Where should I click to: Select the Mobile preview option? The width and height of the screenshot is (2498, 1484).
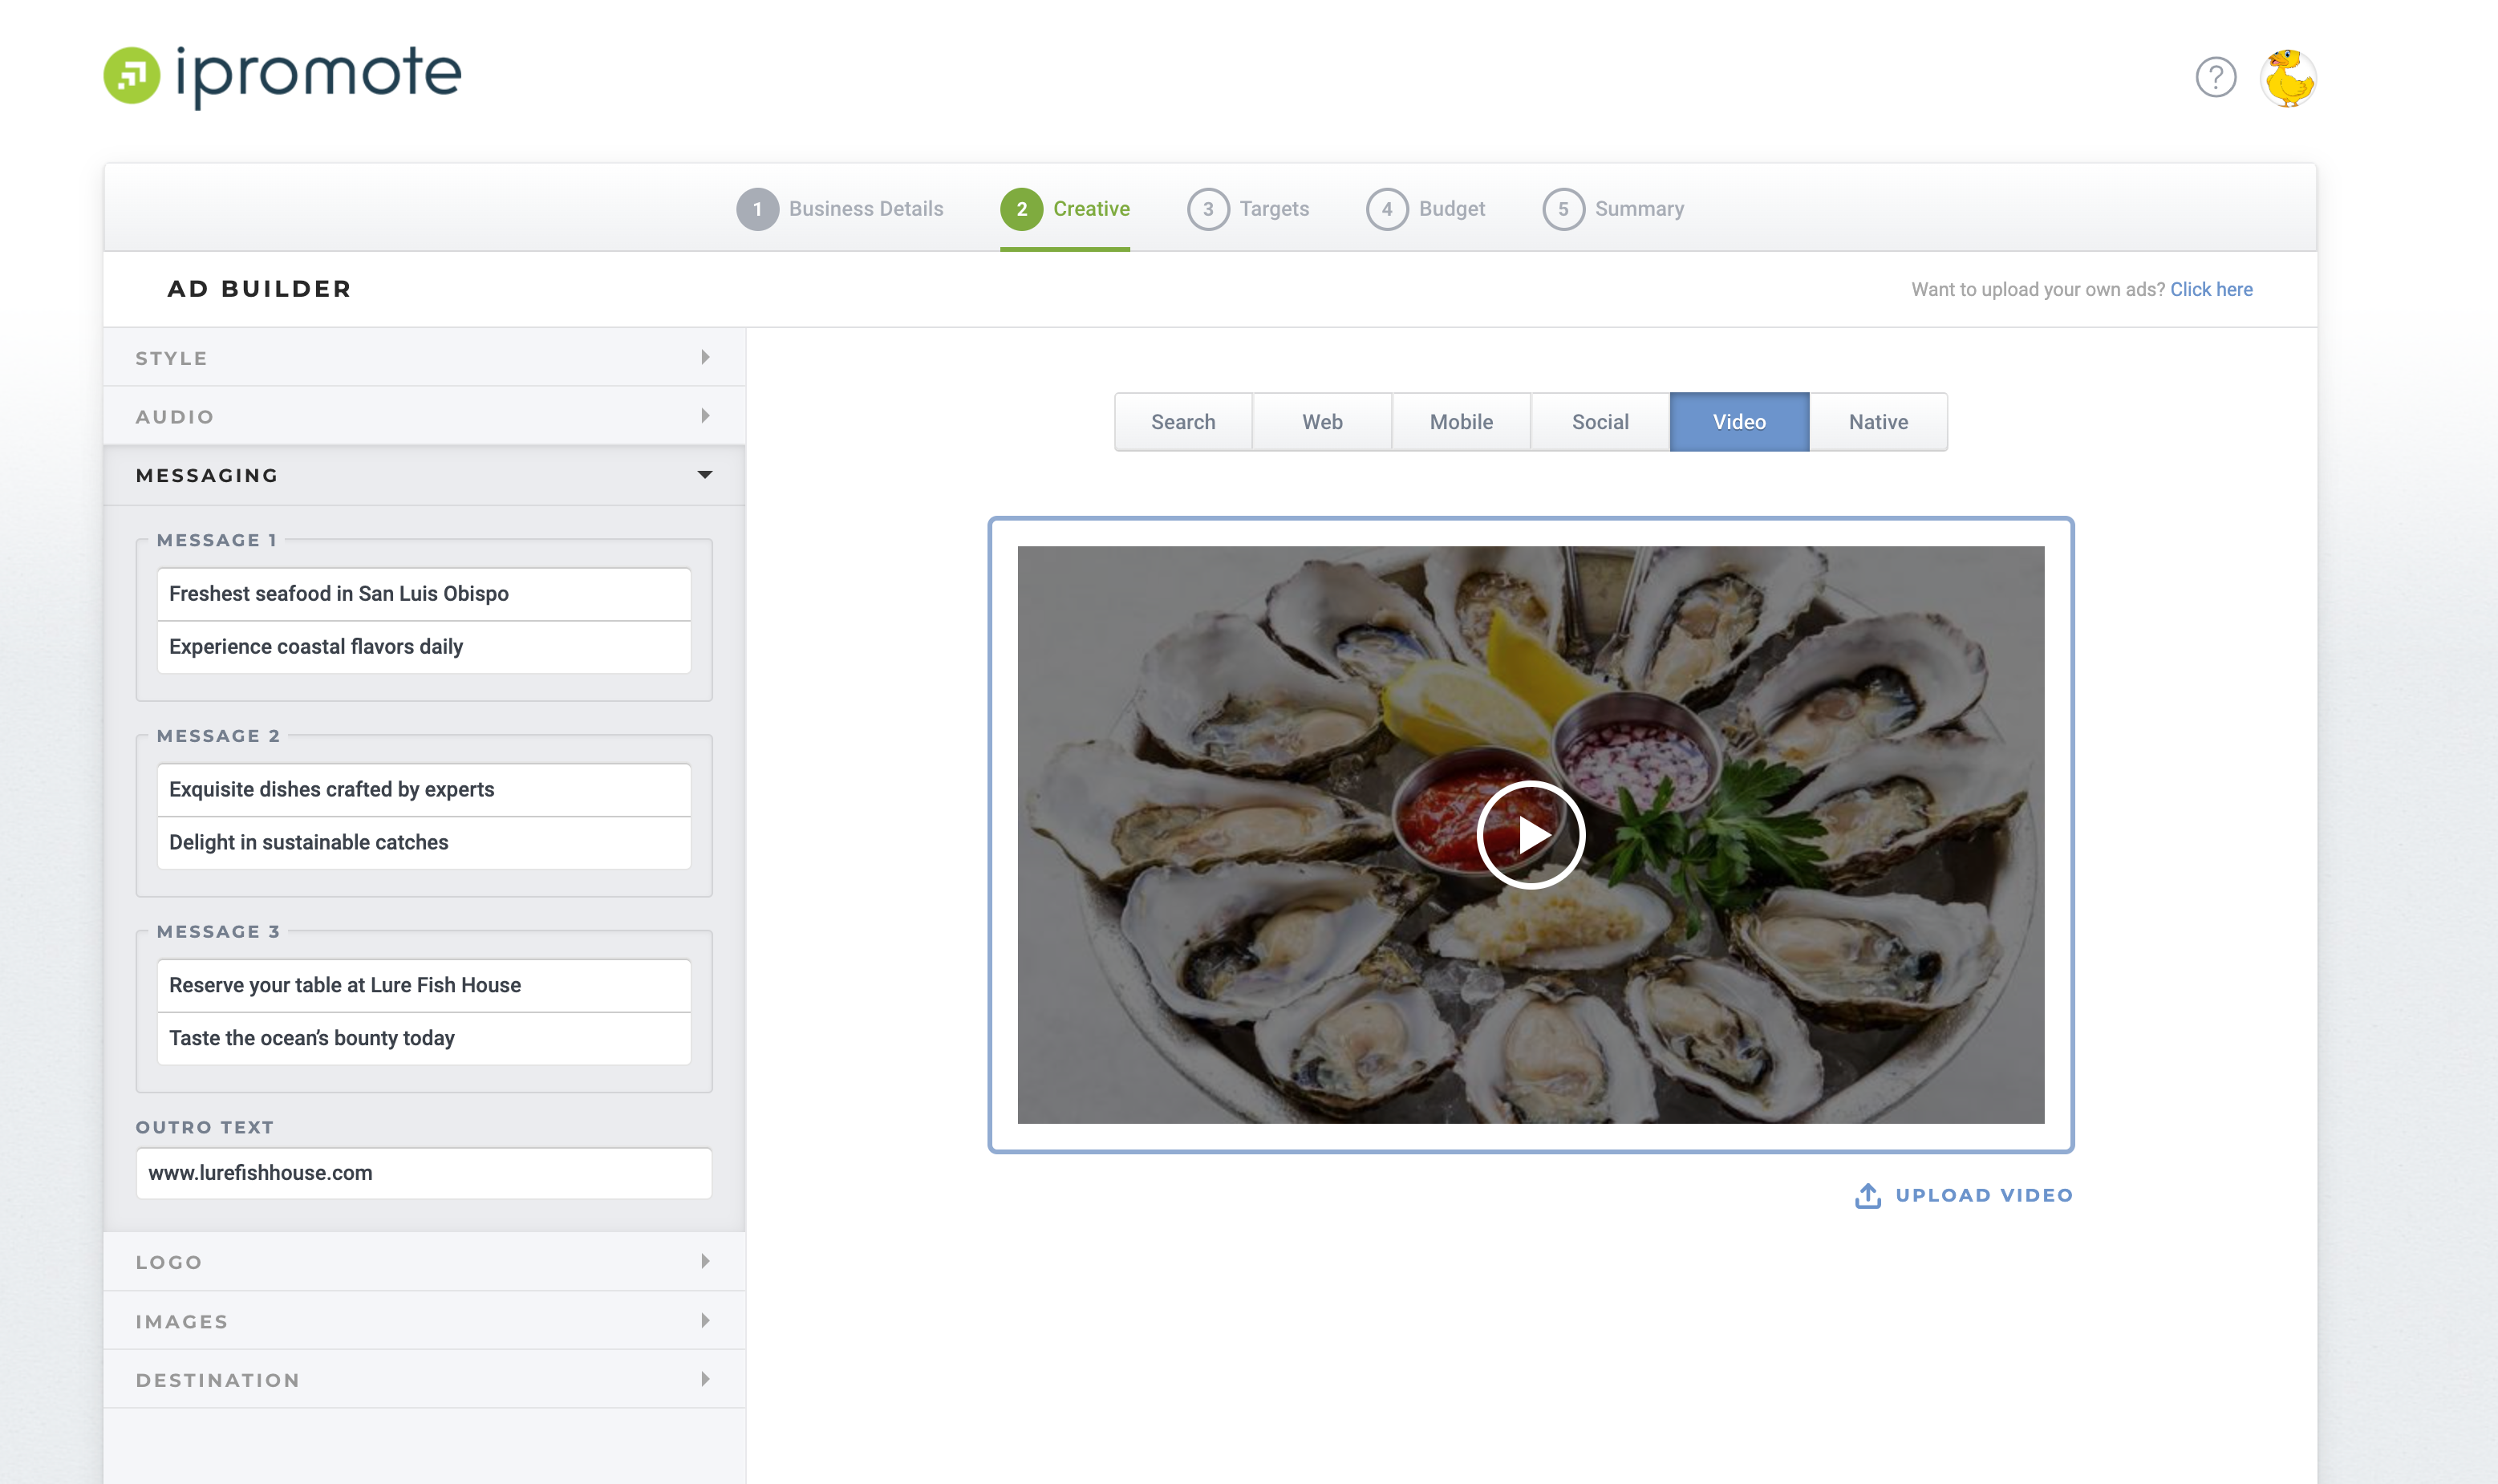click(1460, 421)
